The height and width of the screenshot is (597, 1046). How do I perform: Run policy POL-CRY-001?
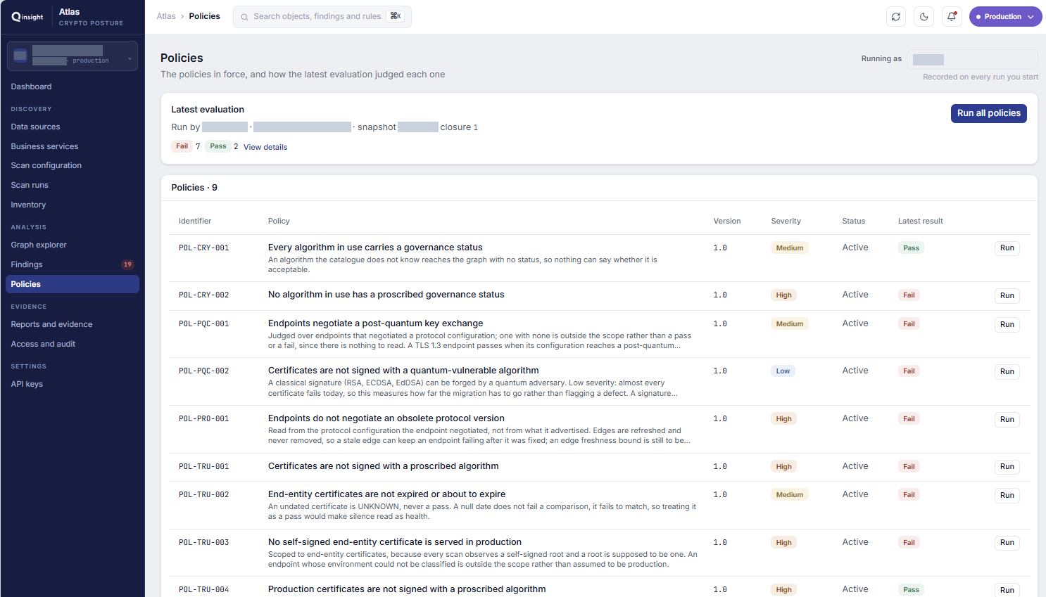tap(1007, 248)
